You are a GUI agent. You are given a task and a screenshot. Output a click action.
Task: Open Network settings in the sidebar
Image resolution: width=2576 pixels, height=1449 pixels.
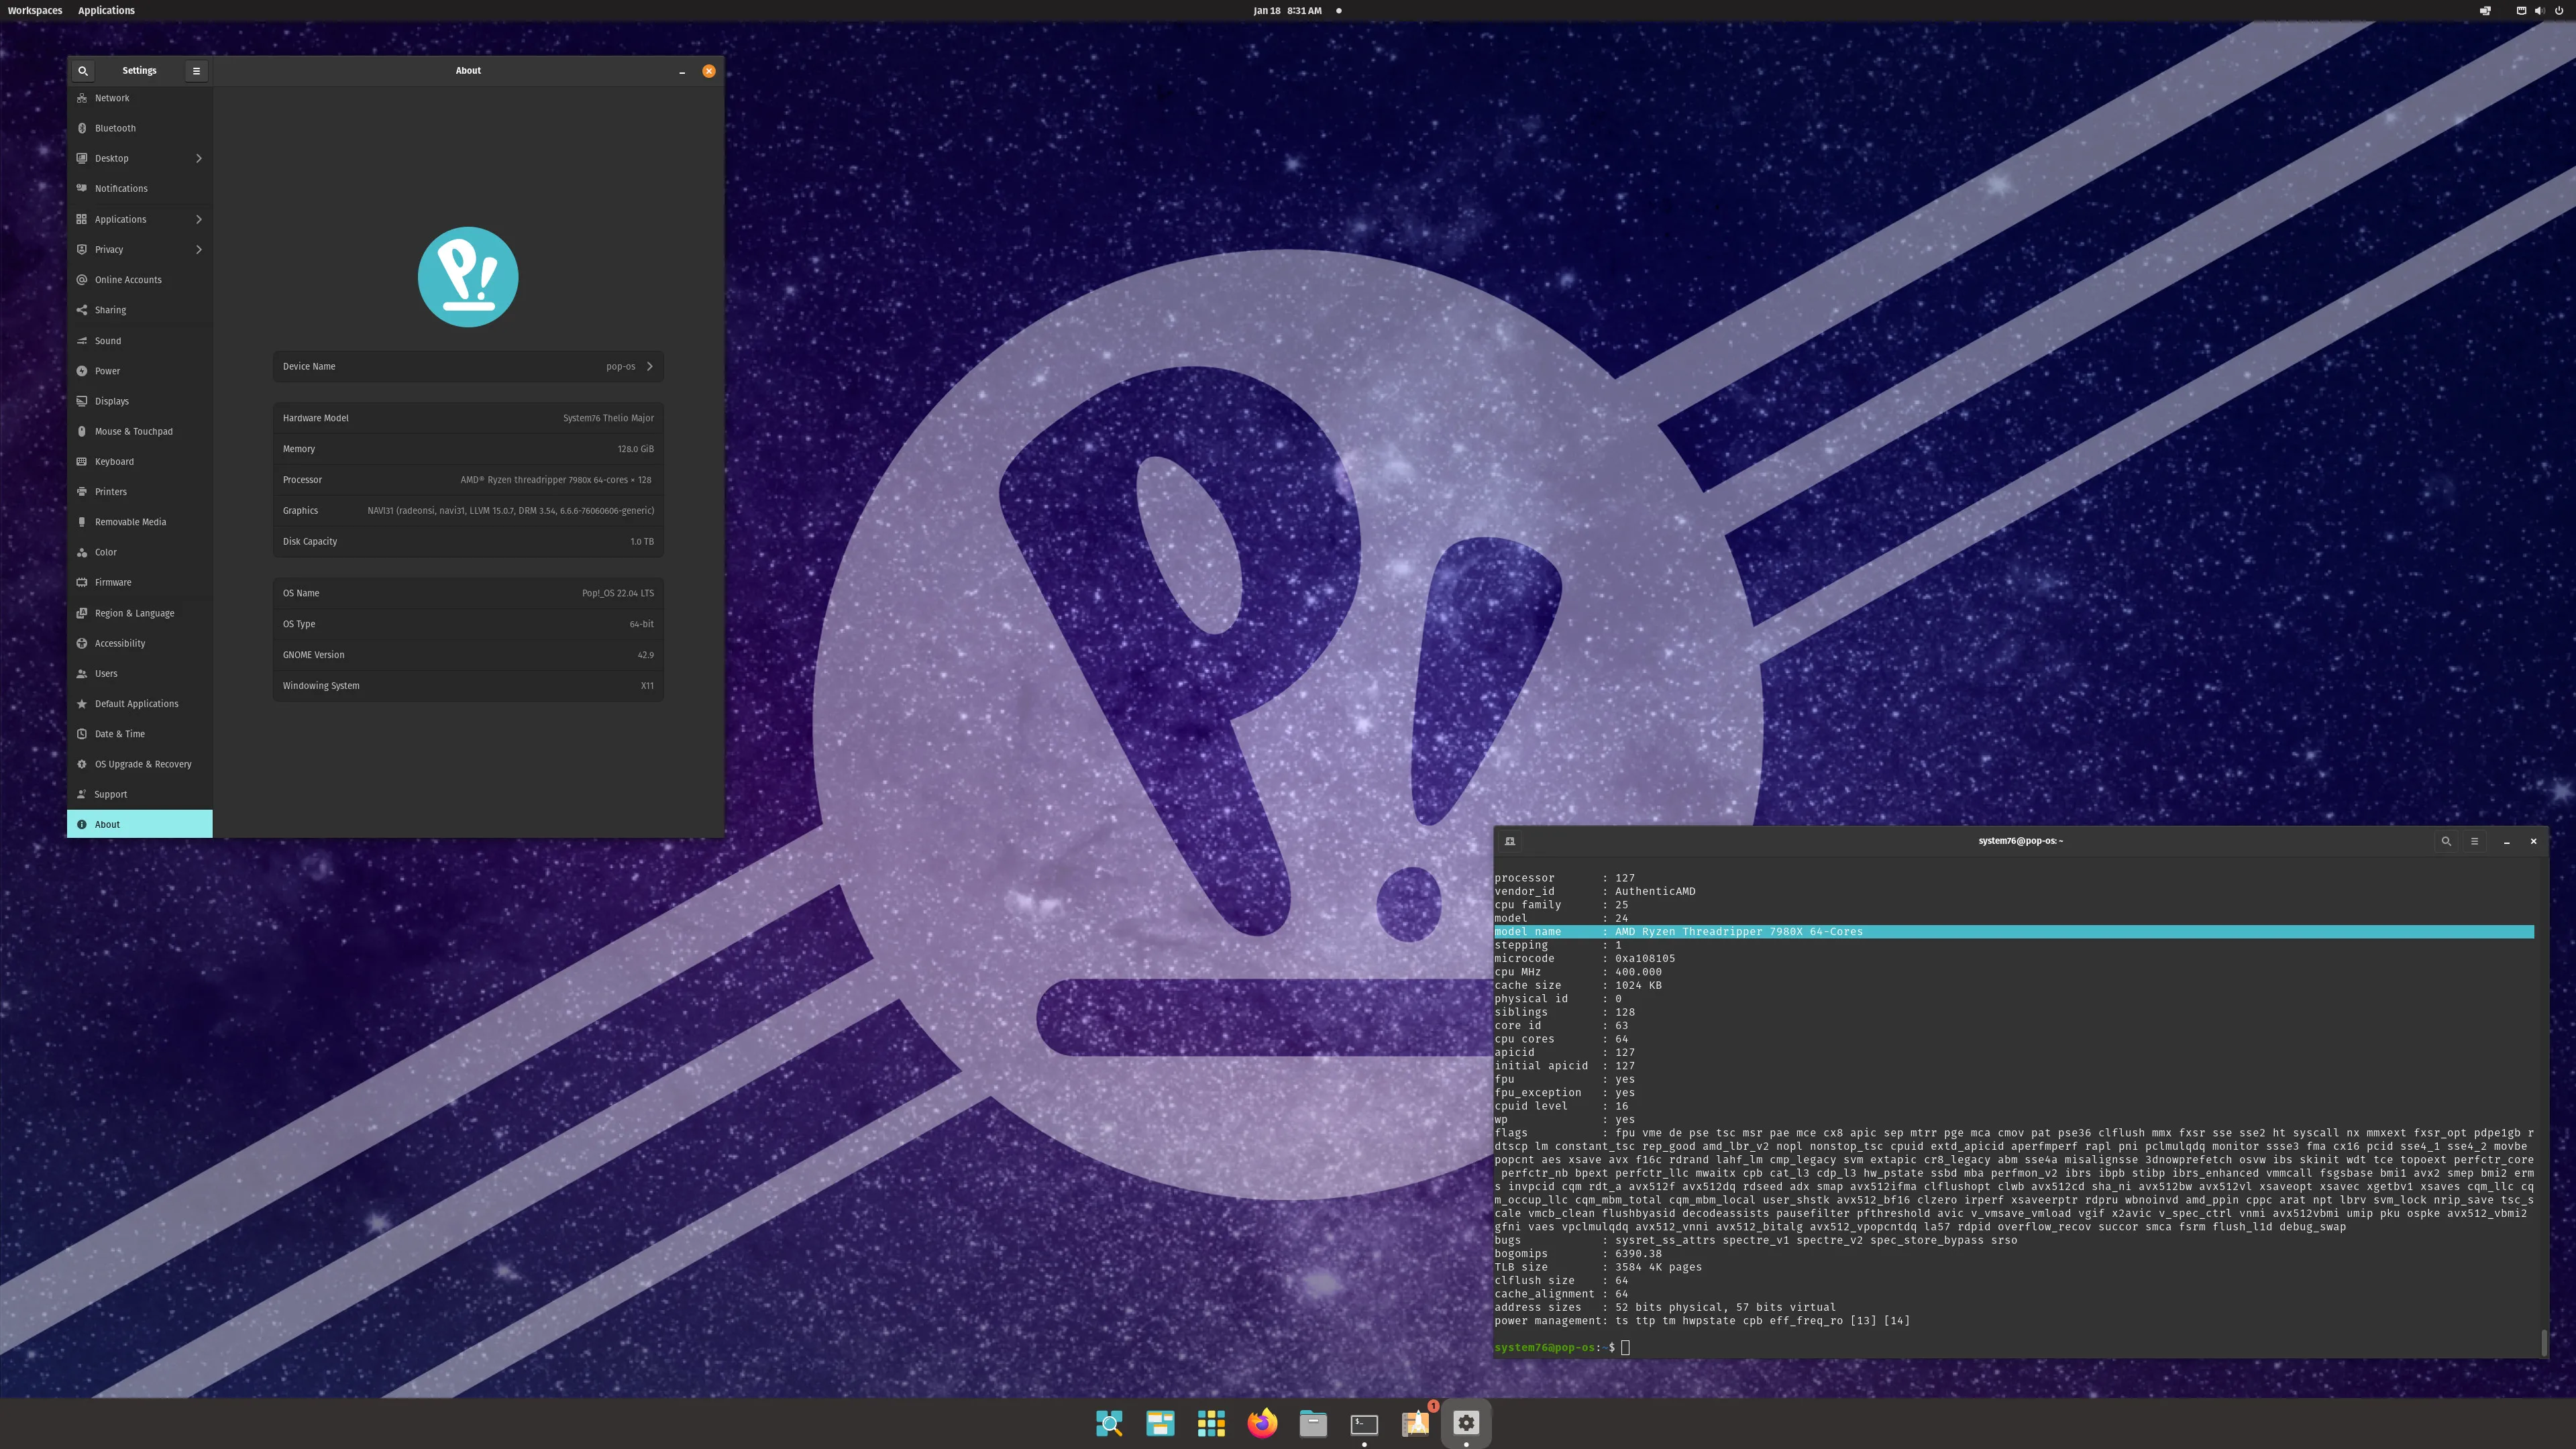[x=140, y=98]
